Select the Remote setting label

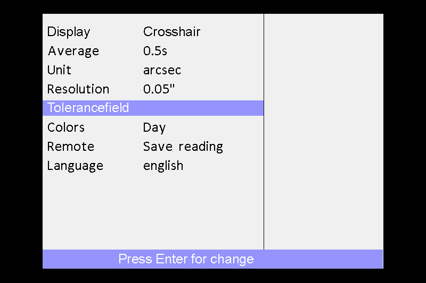click(x=71, y=147)
